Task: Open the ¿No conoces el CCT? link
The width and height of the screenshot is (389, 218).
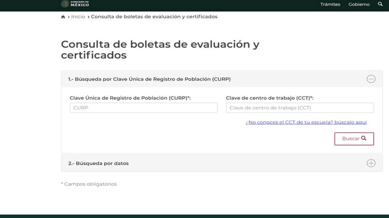Action: 306,122
